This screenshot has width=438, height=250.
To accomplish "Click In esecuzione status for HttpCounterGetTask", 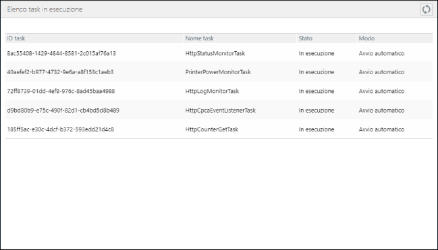I will pos(317,129).
